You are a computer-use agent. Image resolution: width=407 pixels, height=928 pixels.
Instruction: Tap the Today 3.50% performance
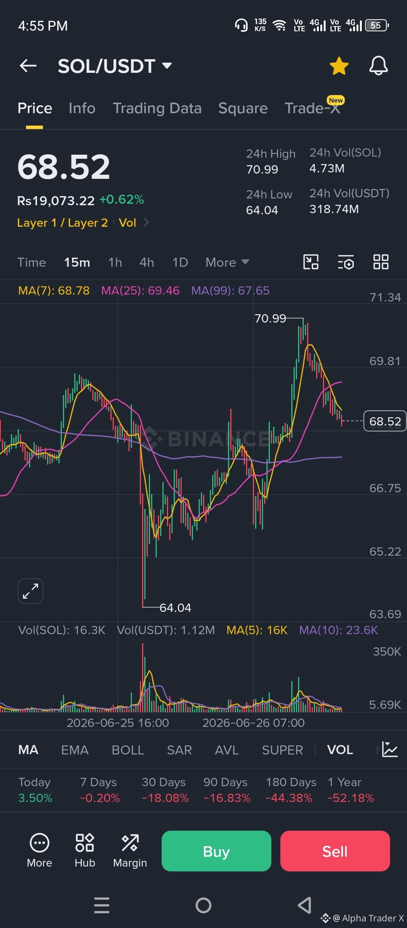(x=35, y=790)
